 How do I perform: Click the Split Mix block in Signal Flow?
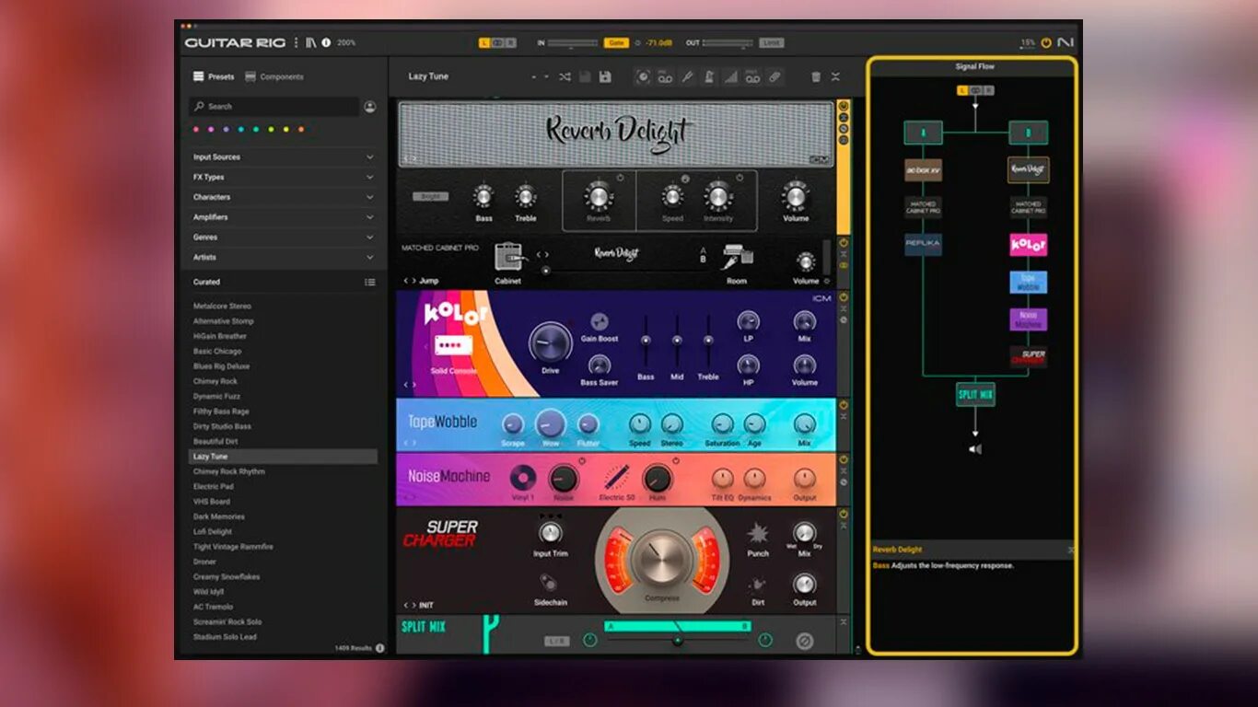click(x=975, y=395)
